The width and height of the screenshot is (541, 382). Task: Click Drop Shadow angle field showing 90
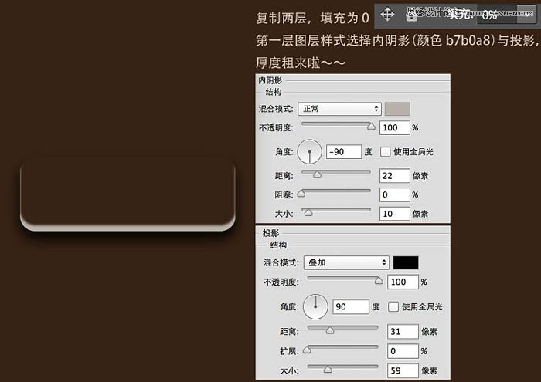[x=351, y=307]
